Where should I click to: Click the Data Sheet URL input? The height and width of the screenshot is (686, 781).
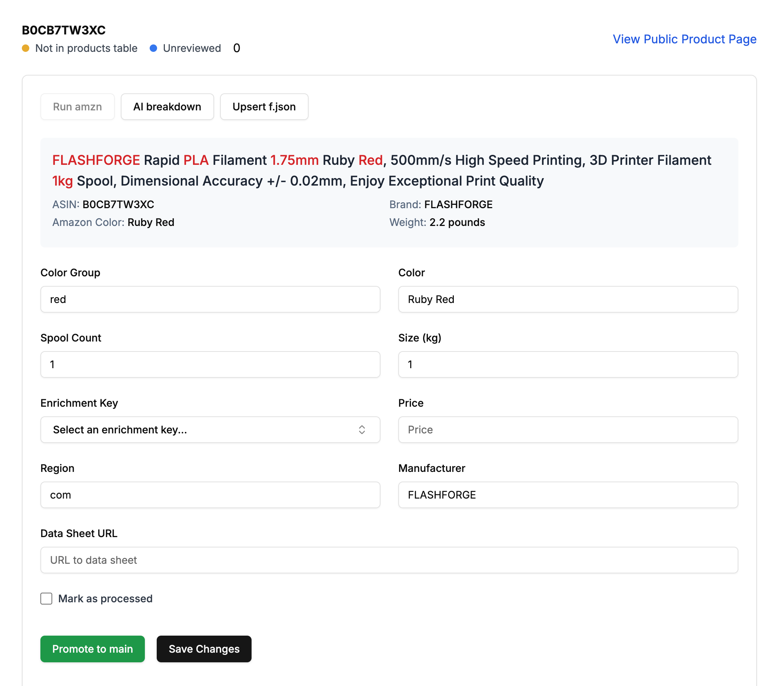point(389,560)
